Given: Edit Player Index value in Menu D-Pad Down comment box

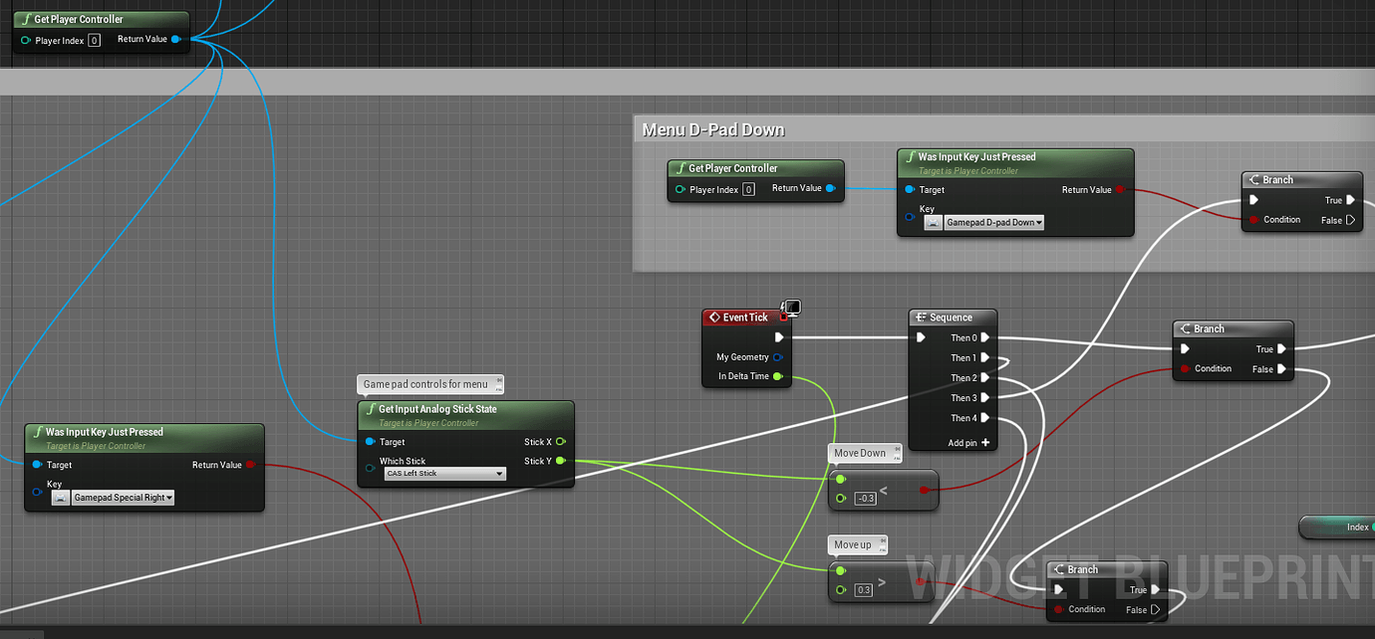Looking at the screenshot, I should (x=748, y=189).
